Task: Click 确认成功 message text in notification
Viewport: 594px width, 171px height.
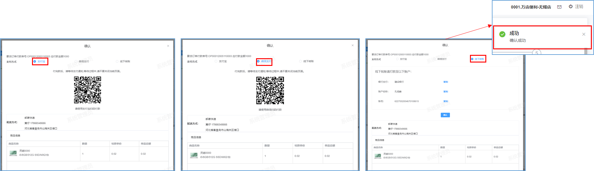Action: [x=518, y=40]
